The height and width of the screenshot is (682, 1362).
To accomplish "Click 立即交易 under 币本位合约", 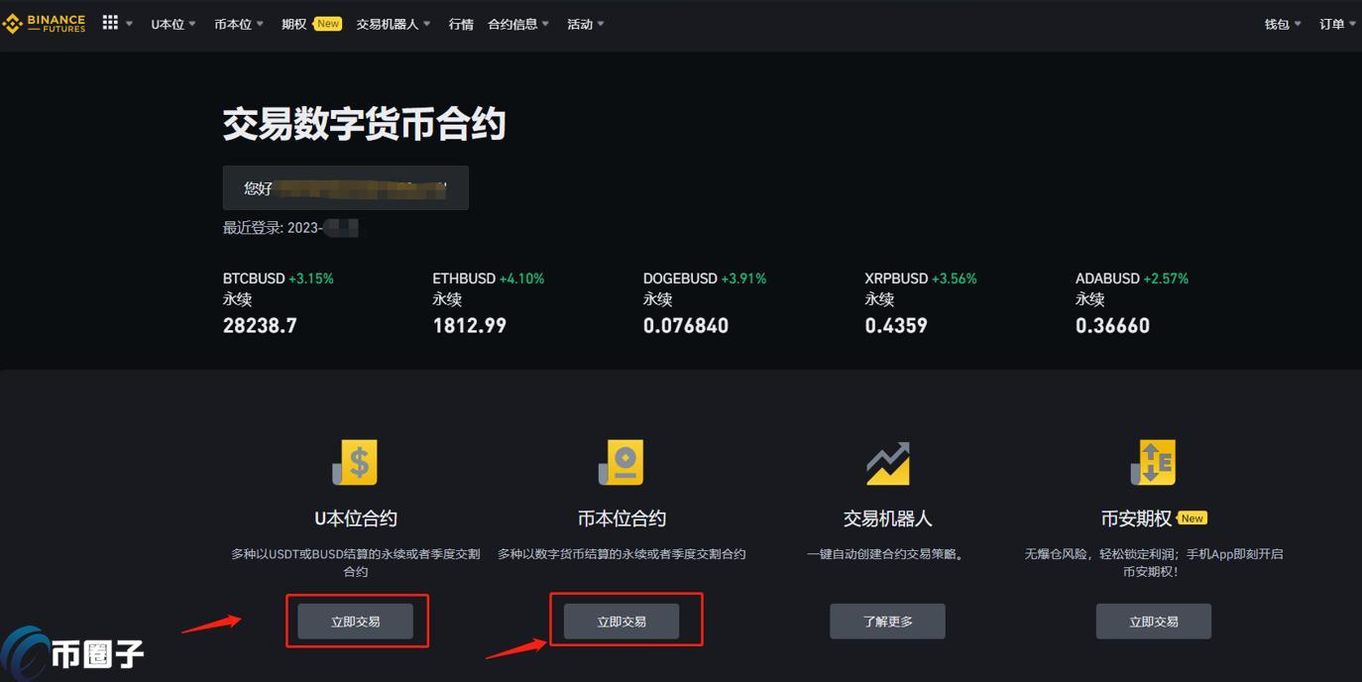I will point(622,622).
